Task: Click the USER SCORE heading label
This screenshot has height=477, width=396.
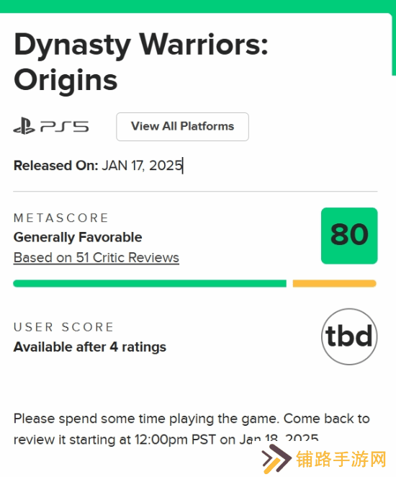Action: coord(63,327)
